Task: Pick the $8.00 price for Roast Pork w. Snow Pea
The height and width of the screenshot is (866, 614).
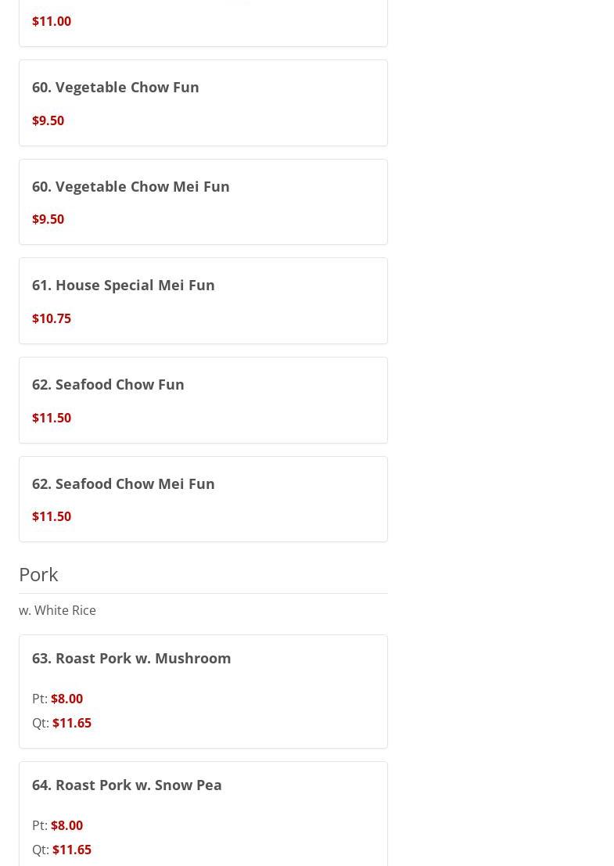Action: click(x=66, y=825)
